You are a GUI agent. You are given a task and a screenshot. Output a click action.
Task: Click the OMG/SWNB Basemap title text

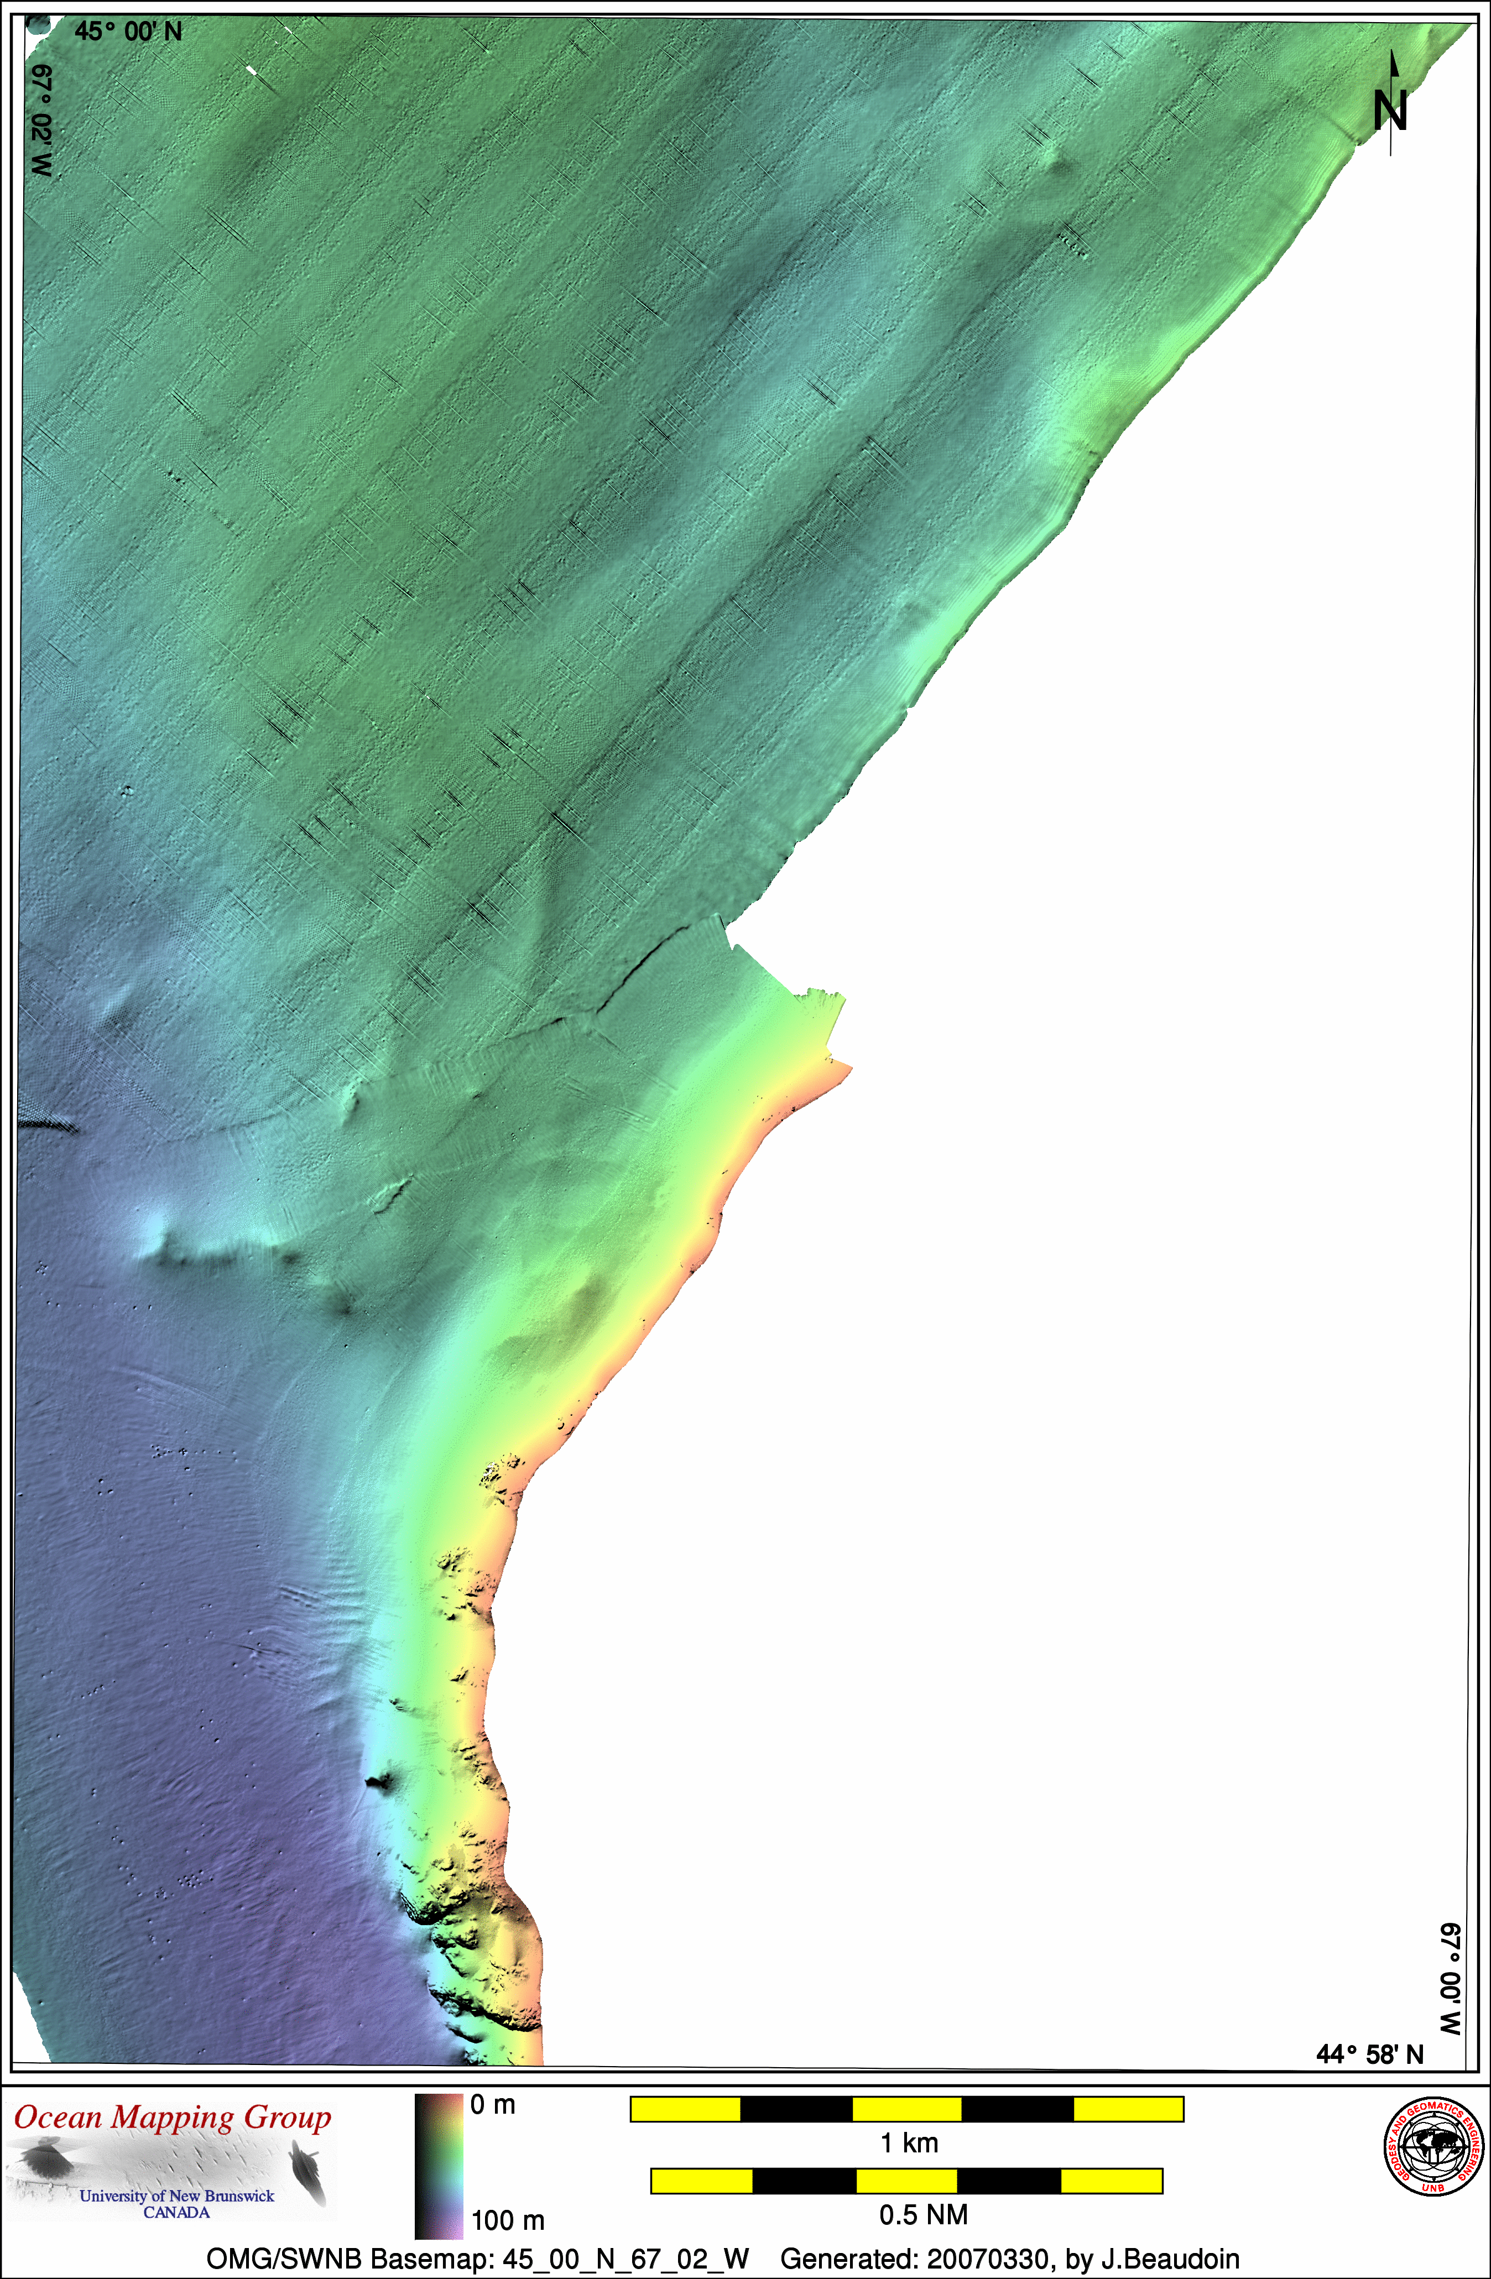click(x=478, y=2259)
